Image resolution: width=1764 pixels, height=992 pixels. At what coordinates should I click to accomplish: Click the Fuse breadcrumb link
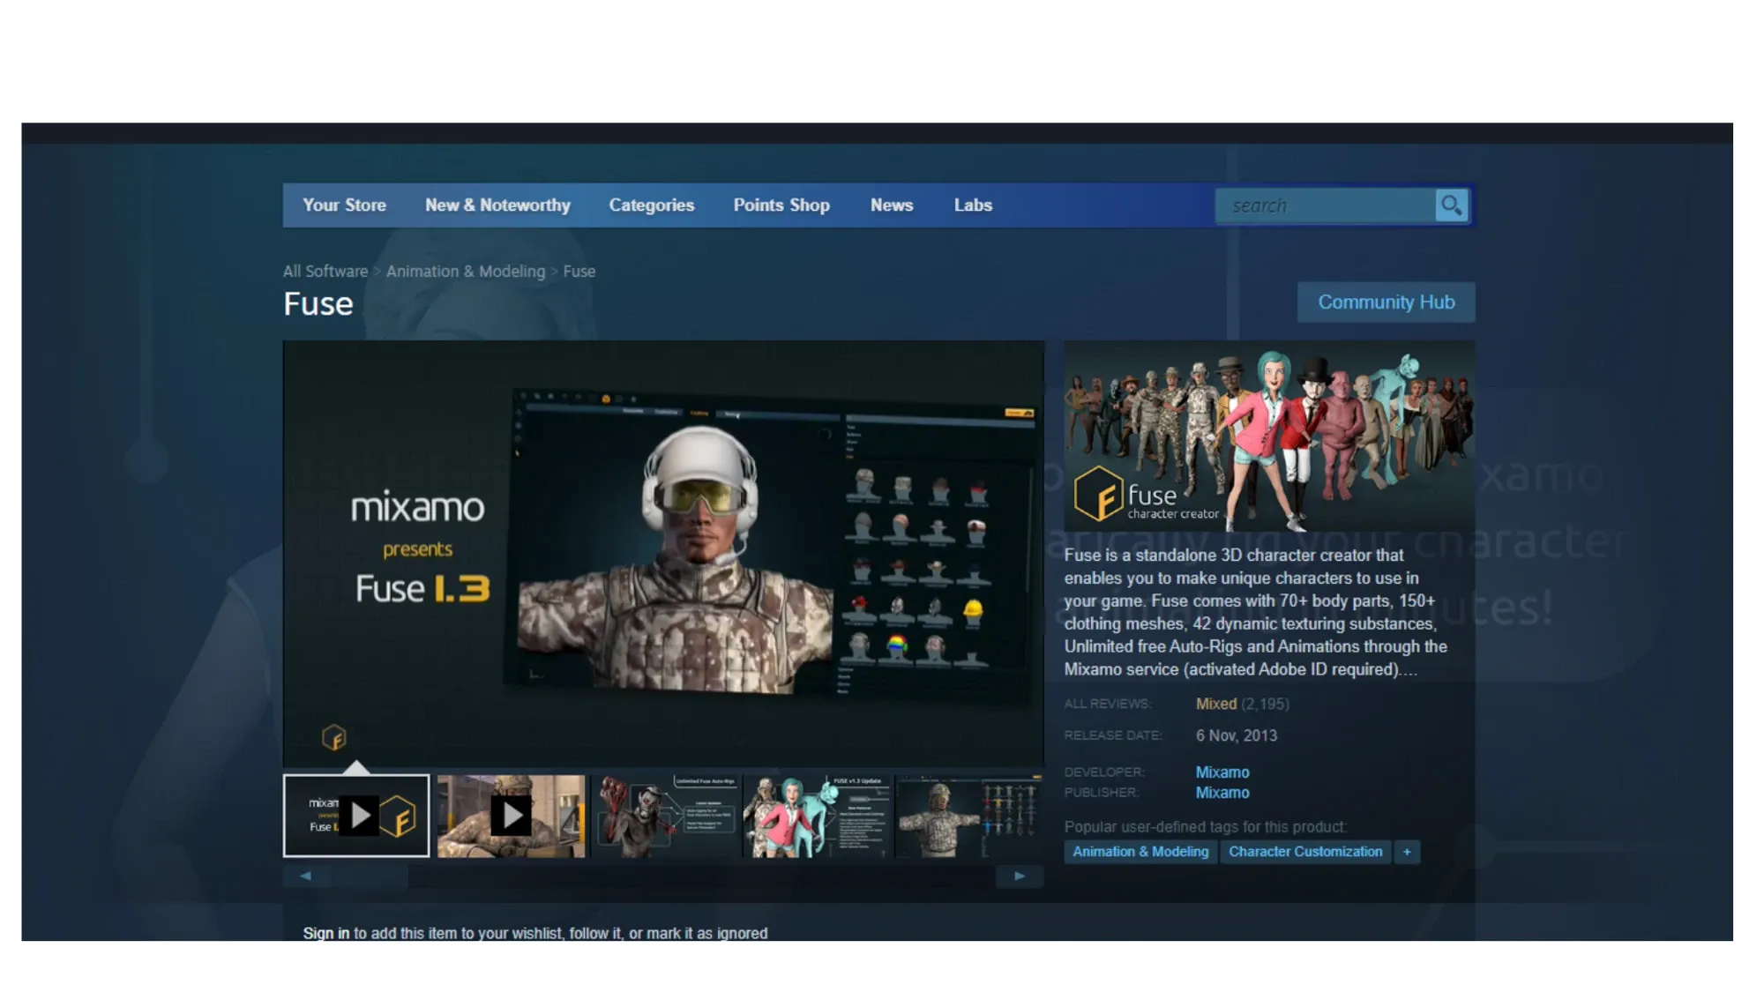coord(579,271)
